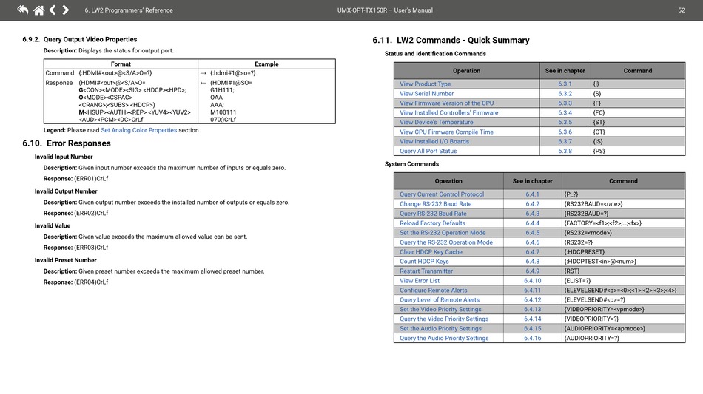
Task: Open chapter 6.4.10 link
Action: pos(532,281)
